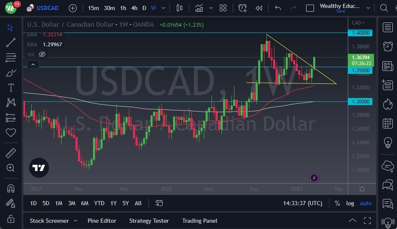This screenshot has height=229, width=397.
Task: Open the news panel
Action: pyautogui.click(x=388, y=66)
